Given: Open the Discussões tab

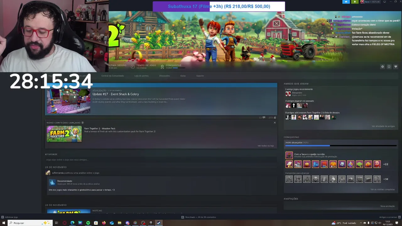Looking at the screenshot, I should (165, 76).
